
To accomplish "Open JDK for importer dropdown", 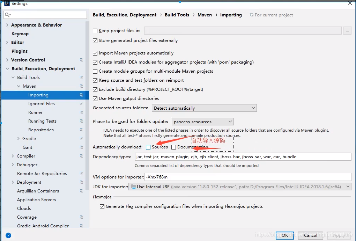I will [x=240, y=187].
